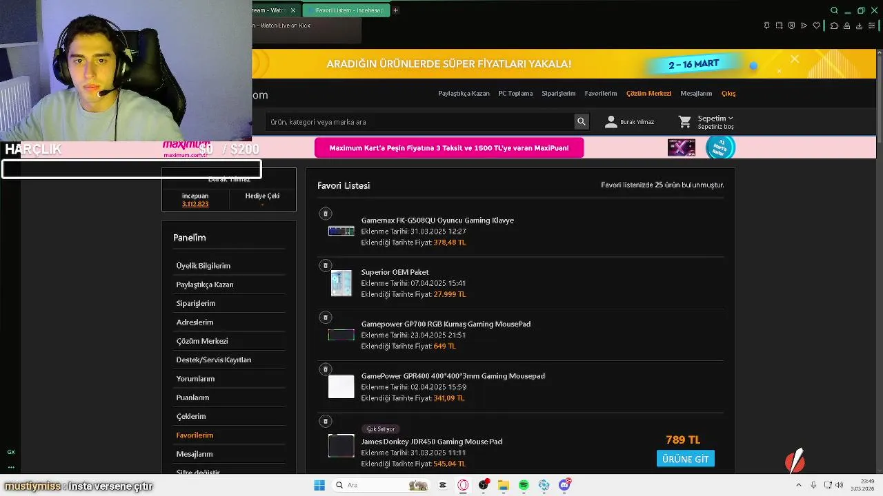Open Çözüm Merkezi in top navigation
The image size is (883, 496).
point(648,94)
